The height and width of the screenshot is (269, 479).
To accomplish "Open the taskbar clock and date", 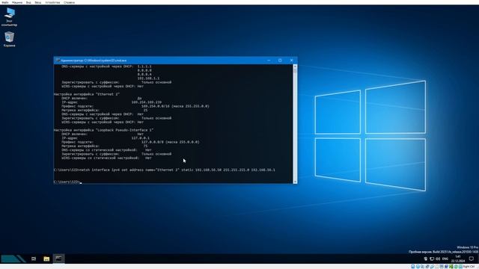I will [458, 259].
